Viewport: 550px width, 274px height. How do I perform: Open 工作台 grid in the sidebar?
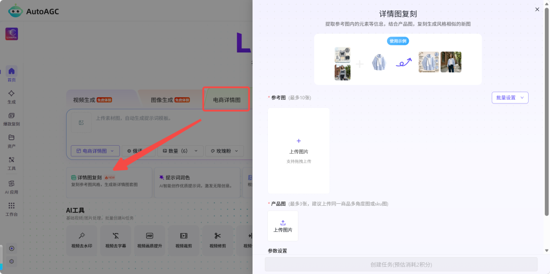[x=12, y=209]
